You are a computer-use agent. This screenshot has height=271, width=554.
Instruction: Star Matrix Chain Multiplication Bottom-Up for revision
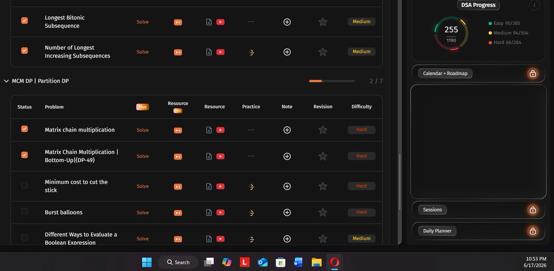click(x=323, y=156)
